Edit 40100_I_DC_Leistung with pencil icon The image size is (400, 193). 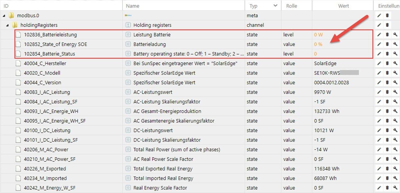379,130
